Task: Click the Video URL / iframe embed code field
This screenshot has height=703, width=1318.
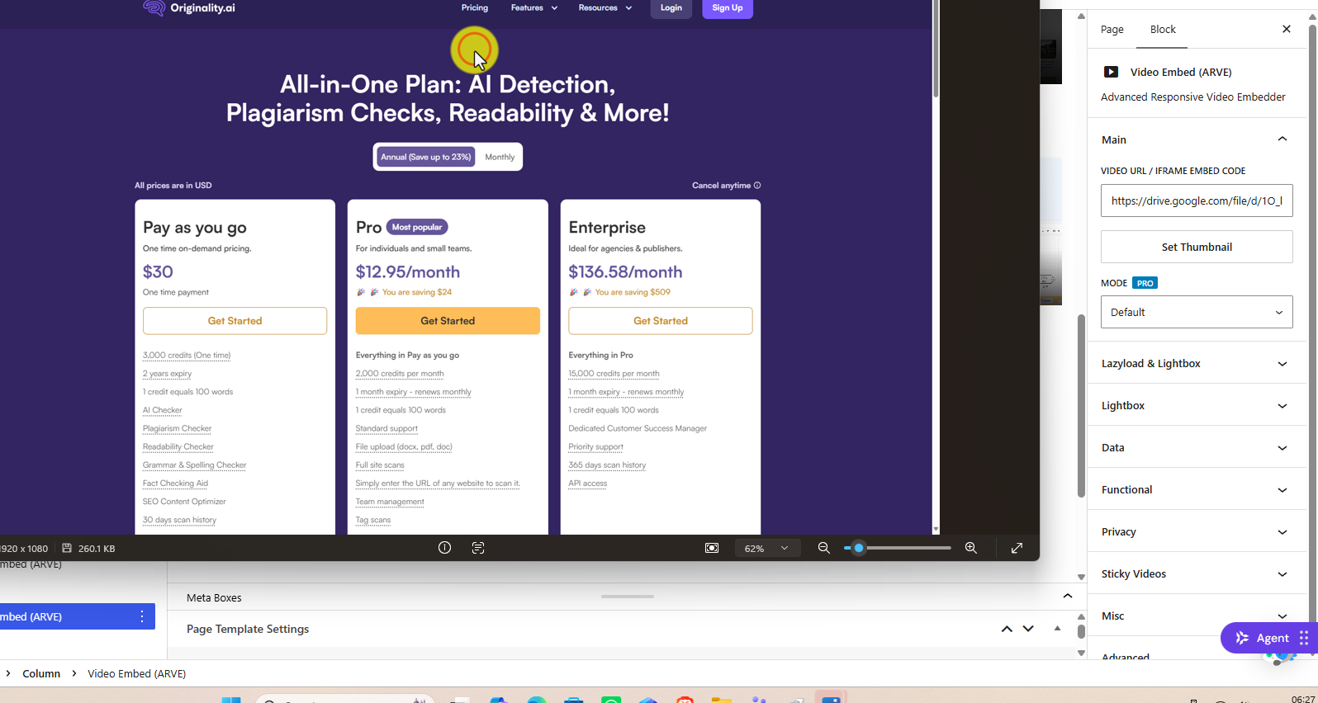Action: [1197, 201]
